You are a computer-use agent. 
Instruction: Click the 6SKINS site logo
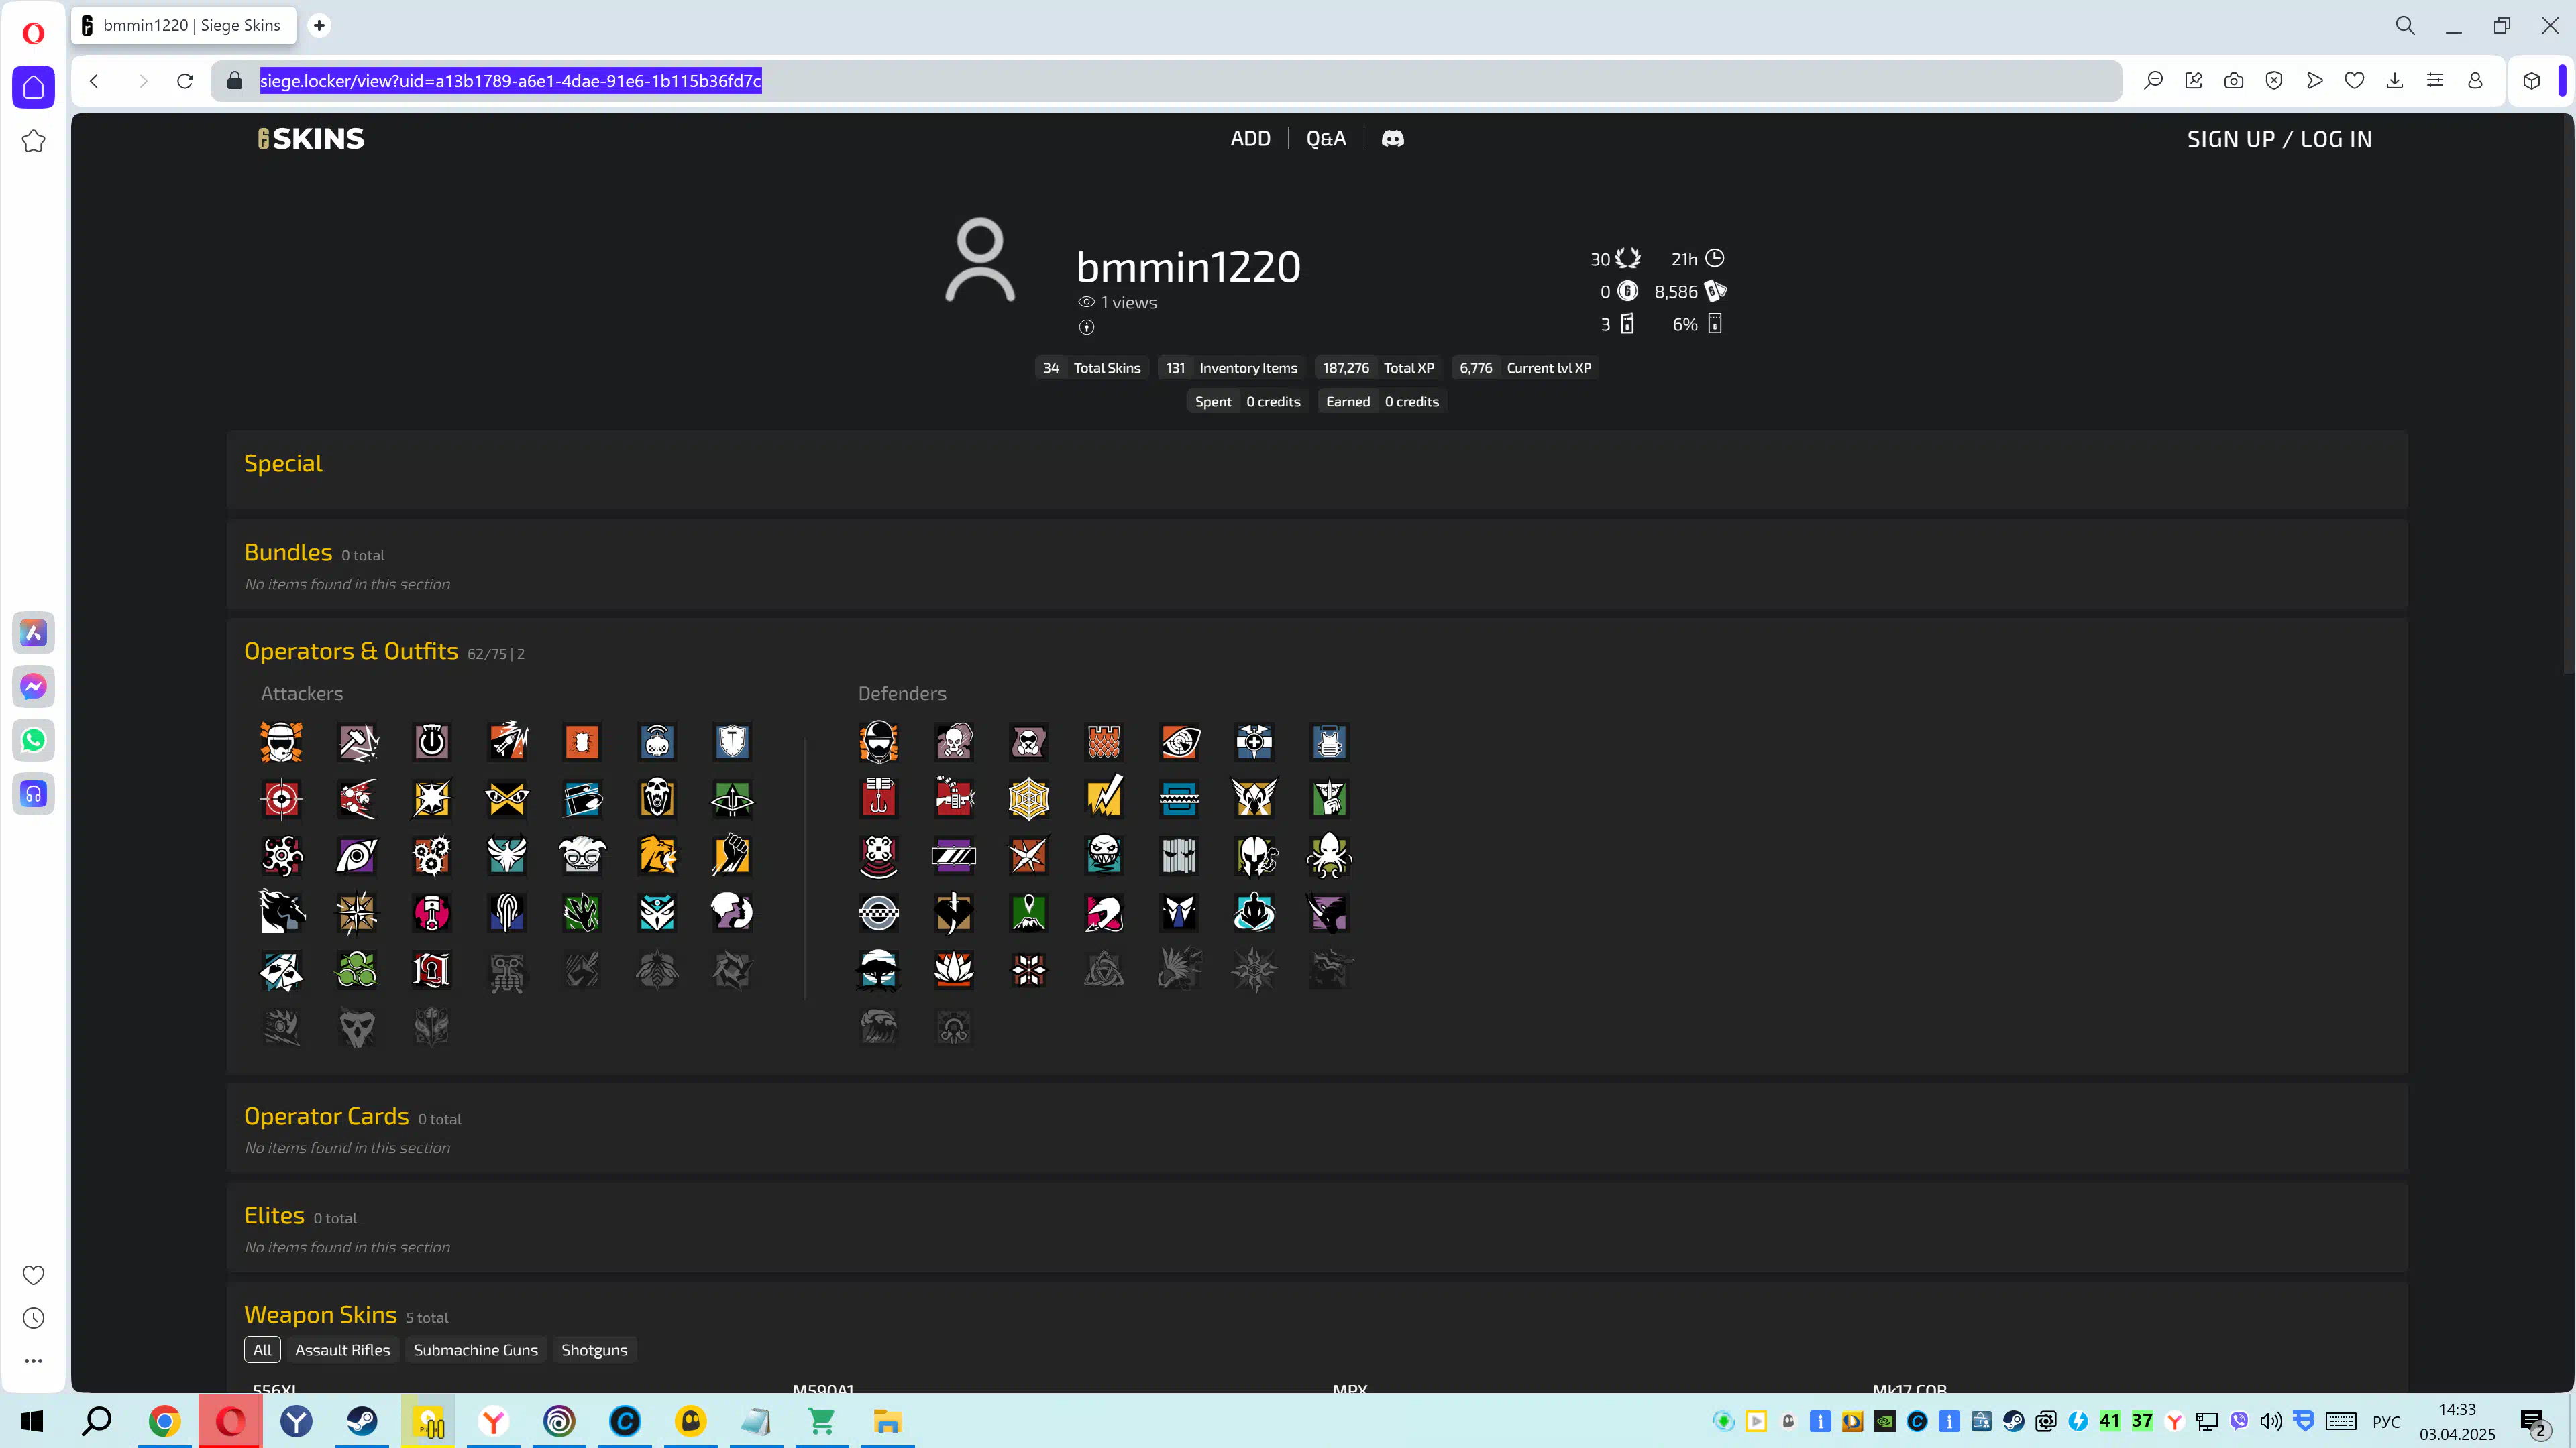point(311,139)
